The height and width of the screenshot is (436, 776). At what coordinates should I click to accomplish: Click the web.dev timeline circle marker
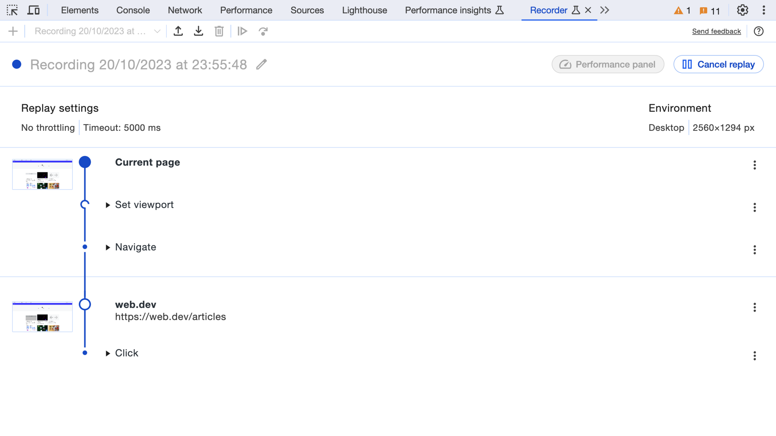(85, 304)
